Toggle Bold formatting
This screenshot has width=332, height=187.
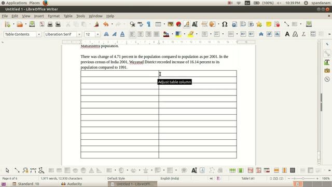click(106, 34)
